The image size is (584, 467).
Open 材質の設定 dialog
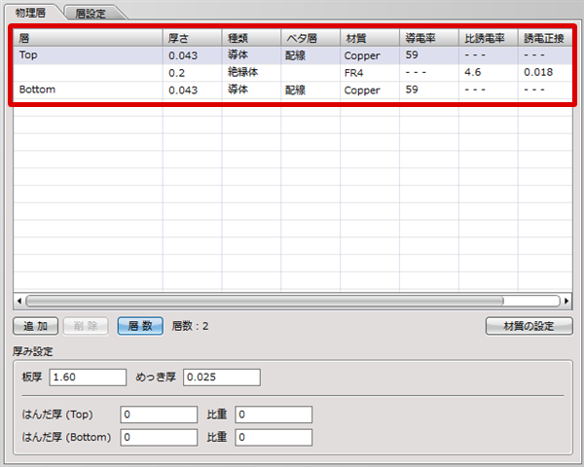[x=529, y=326]
